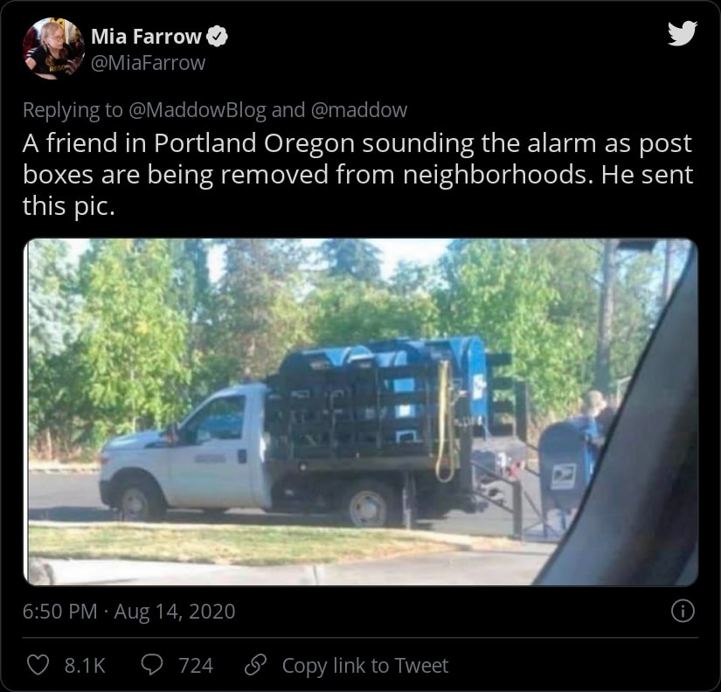Click the "Replying to" label

click(73, 110)
